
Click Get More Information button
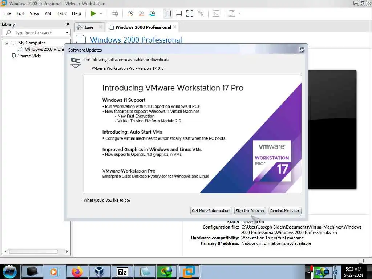pyautogui.click(x=210, y=211)
